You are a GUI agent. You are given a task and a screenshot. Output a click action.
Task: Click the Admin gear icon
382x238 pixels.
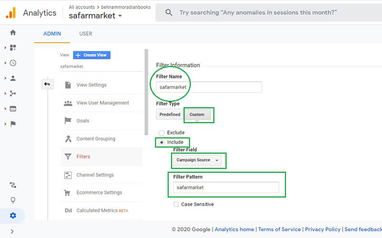(13, 216)
